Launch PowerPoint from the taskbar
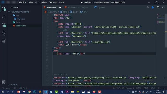The height and width of the screenshot is (94, 167). (x=19, y=92)
